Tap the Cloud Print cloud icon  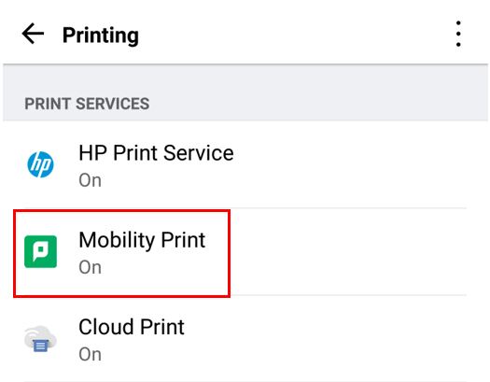pyautogui.click(x=40, y=338)
